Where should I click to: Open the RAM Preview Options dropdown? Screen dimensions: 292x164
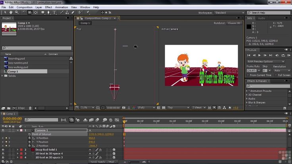tap(265, 61)
